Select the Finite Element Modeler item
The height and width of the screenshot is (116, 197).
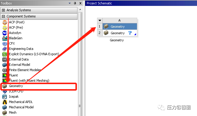click(25, 70)
